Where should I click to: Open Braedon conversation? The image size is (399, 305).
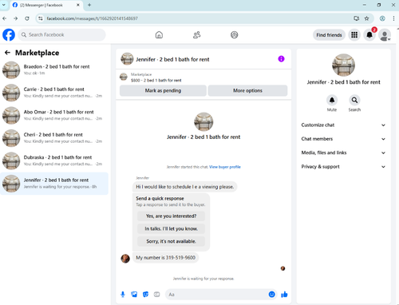pyautogui.click(x=54, y=70)
